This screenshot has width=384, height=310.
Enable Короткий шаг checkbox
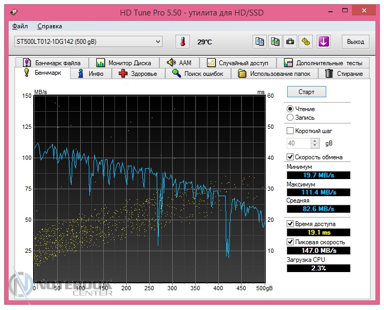tap(290, 130)
